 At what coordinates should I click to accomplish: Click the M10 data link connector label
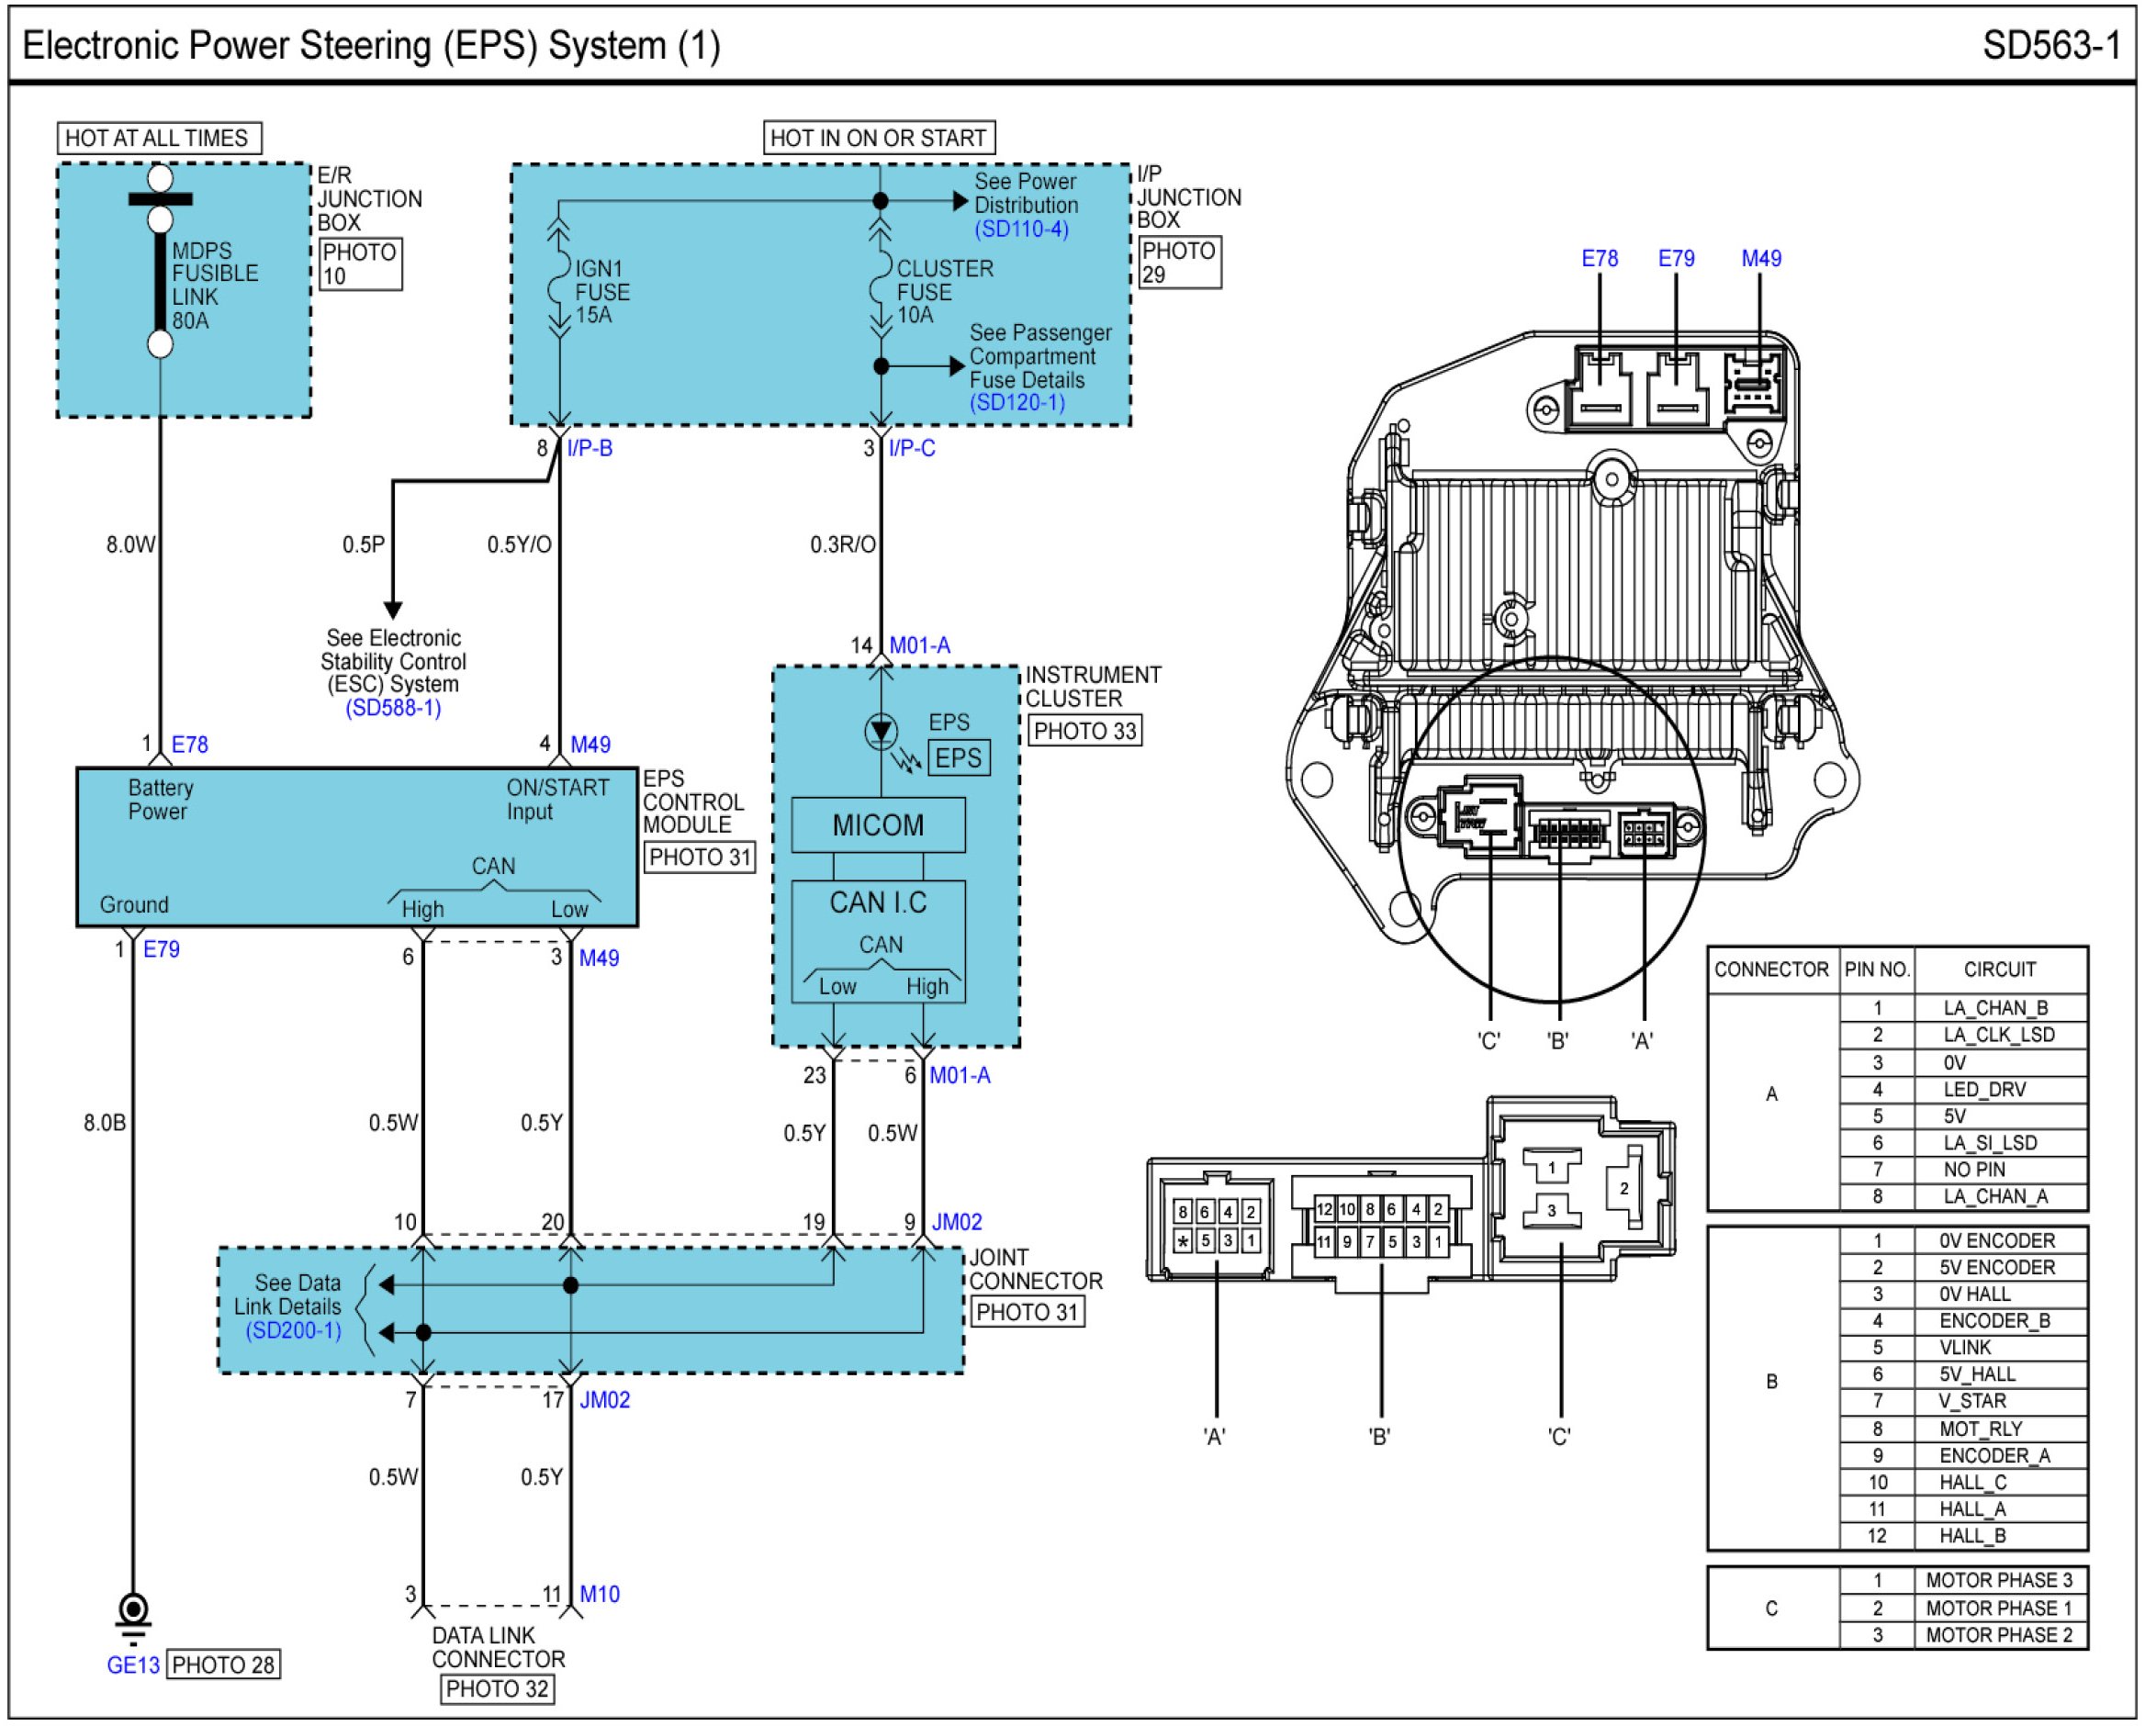(x=599, y=1594)
